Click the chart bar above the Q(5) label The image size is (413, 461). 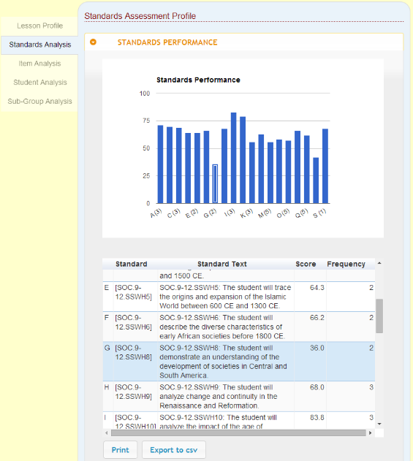(307, 169)
